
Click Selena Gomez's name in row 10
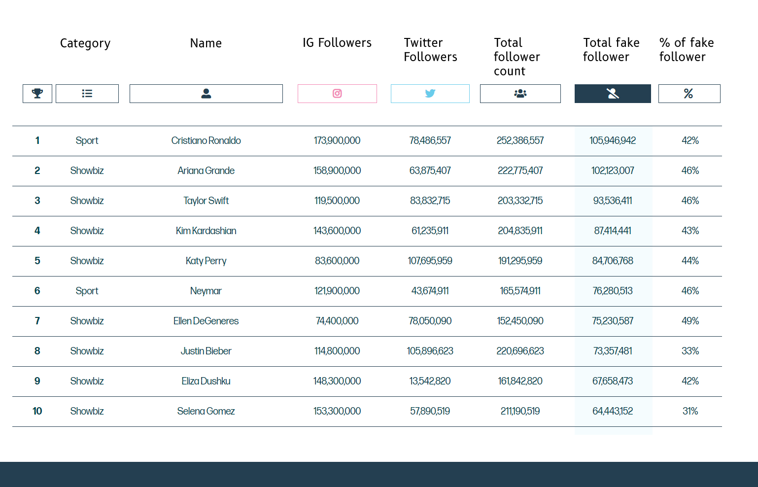(206, 411)
